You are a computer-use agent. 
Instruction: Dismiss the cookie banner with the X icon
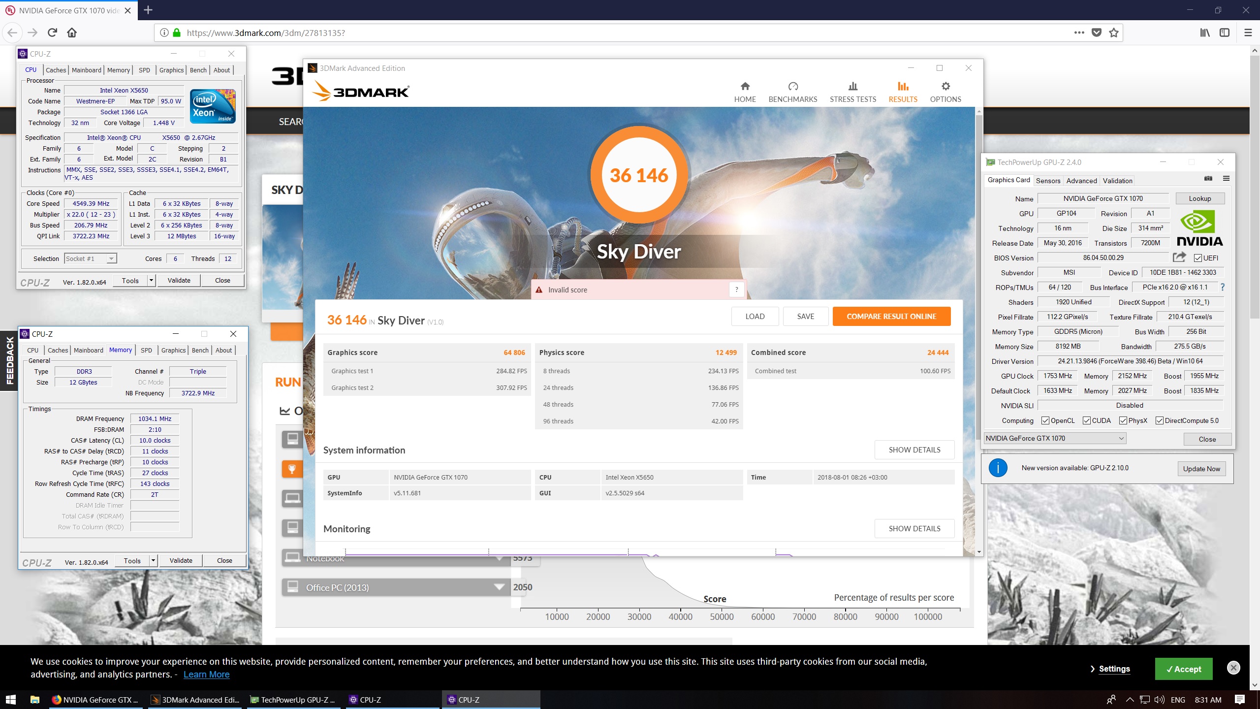pyautogui.click(x=1233, y=668)
